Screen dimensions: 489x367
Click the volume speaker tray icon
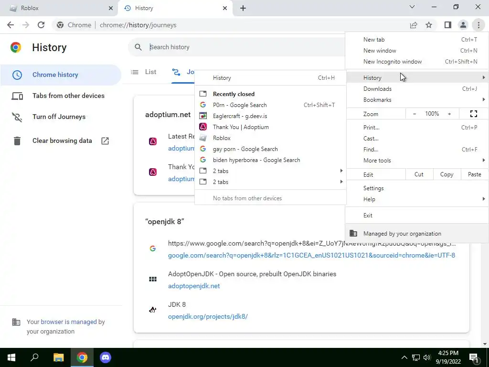point(427,357)
